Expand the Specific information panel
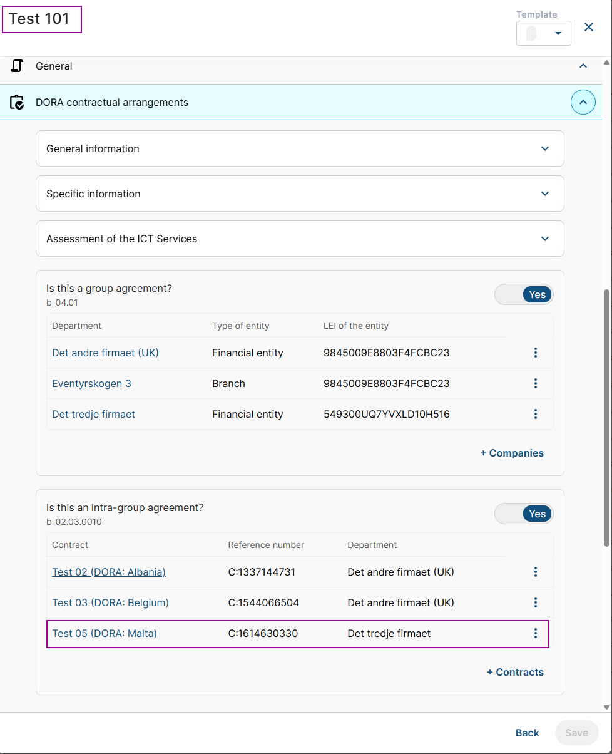The height and width of the screenshot is (754, 612). pyautogui.click(x=544, y=194)
